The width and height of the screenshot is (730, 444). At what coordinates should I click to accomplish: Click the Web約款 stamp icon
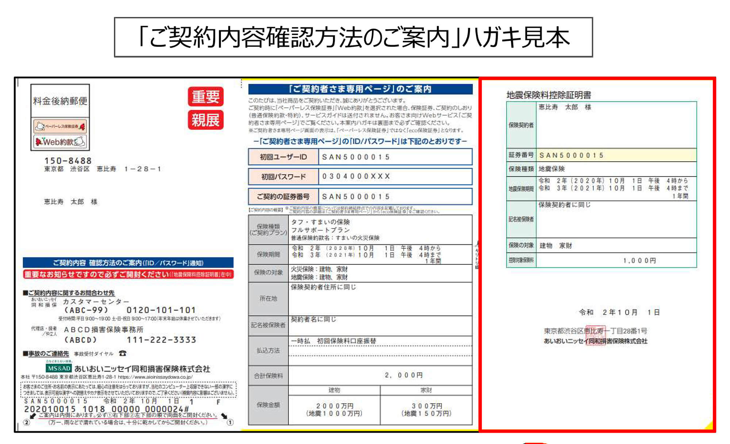61,142
